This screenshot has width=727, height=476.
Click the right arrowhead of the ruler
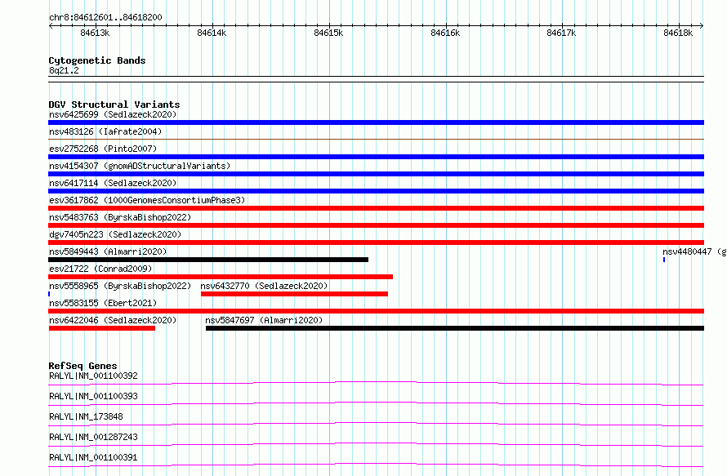(x=702, y=26)
